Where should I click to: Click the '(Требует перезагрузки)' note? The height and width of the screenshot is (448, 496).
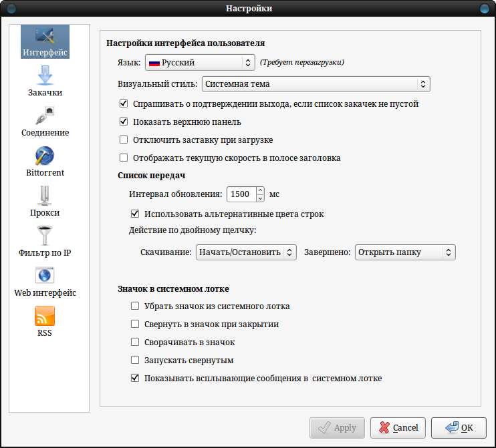[302, 62]
